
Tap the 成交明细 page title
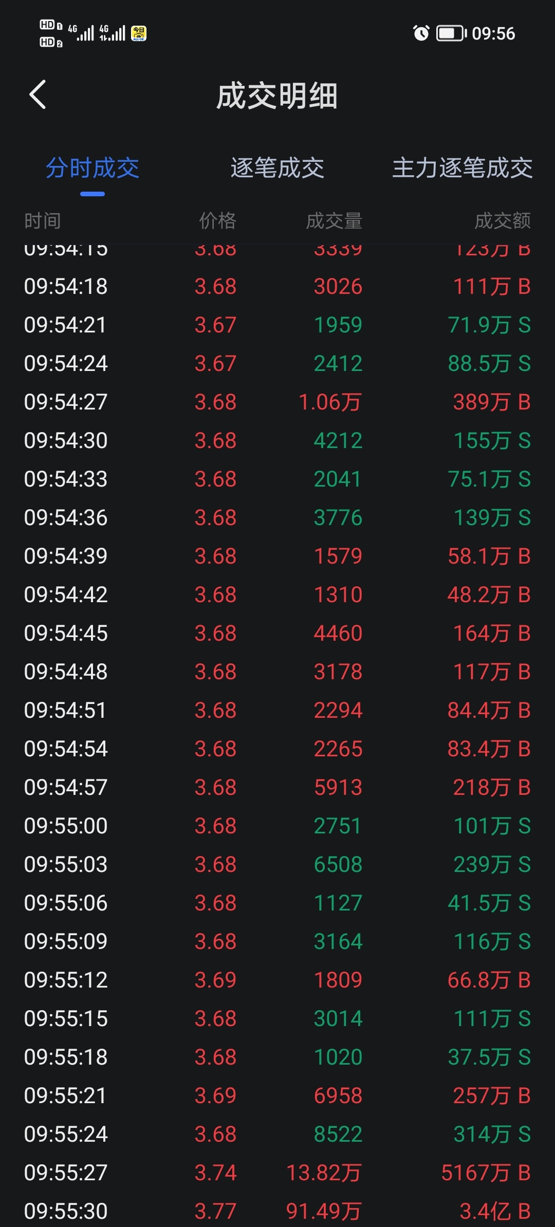(277, 96)
